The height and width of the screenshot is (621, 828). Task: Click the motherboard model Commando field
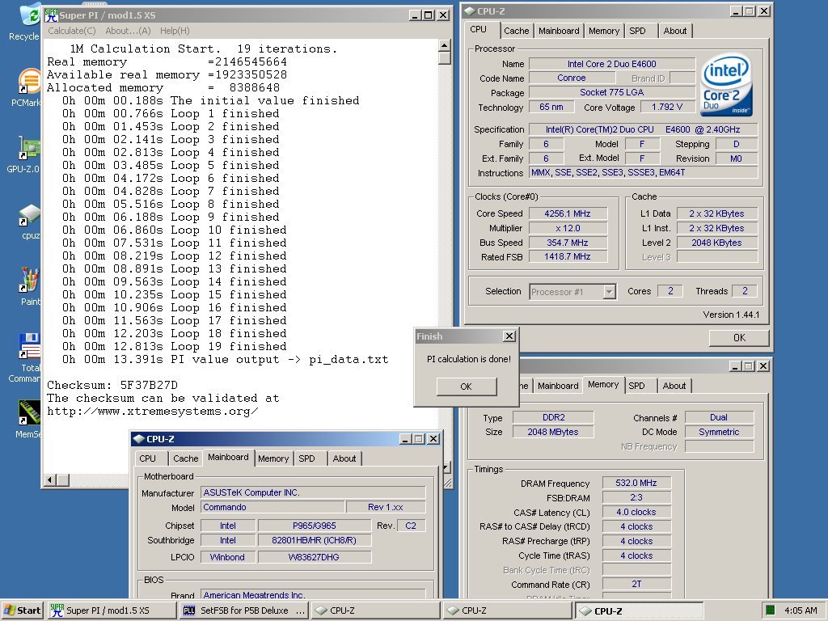click(272, 507)
